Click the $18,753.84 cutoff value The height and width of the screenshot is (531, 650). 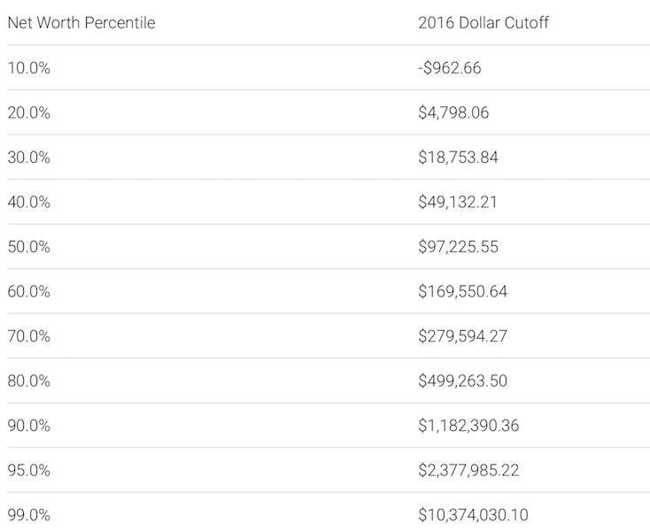[x=457, y=158]
